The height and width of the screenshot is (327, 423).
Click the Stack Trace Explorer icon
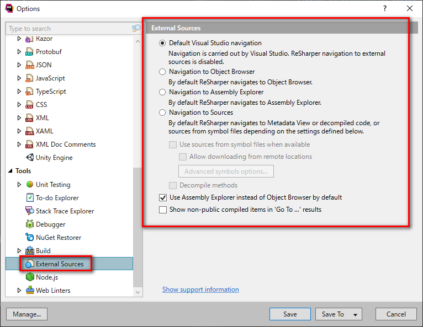[29, 211]
